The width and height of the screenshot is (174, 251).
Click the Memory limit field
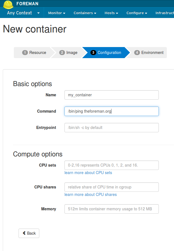tap(111, 209)
